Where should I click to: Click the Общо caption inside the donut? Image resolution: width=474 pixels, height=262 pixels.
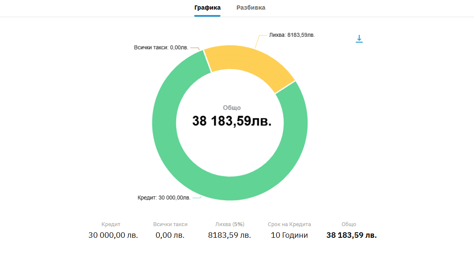pos(232,108)
